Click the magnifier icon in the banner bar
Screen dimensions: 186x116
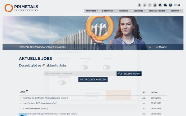point(150,47)
